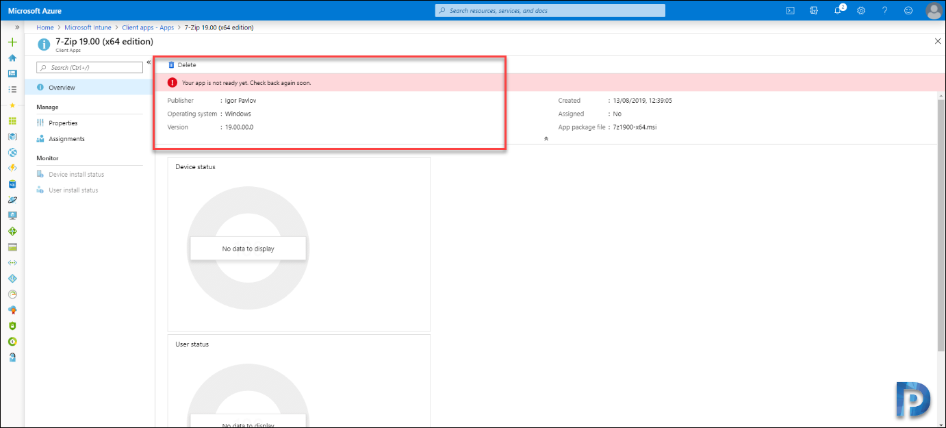Image resolution: width=946 pixels, height=428 pixels.
Task: Click the Device status donut chart
Action: tap(248, 249)
